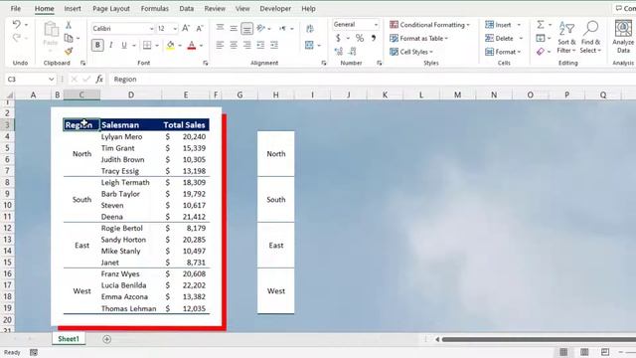Click the Undo arrow icon
This screenshot has height=358, width=636.
pyautogui.click(x=16, y=24)
